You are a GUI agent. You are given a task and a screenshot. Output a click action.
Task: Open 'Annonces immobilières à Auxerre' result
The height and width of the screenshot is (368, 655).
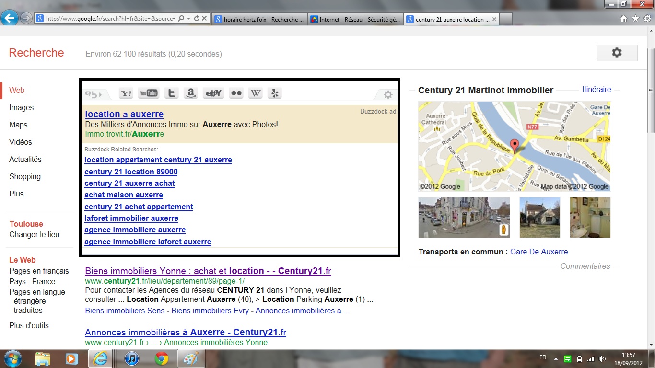tap(186, 332)
